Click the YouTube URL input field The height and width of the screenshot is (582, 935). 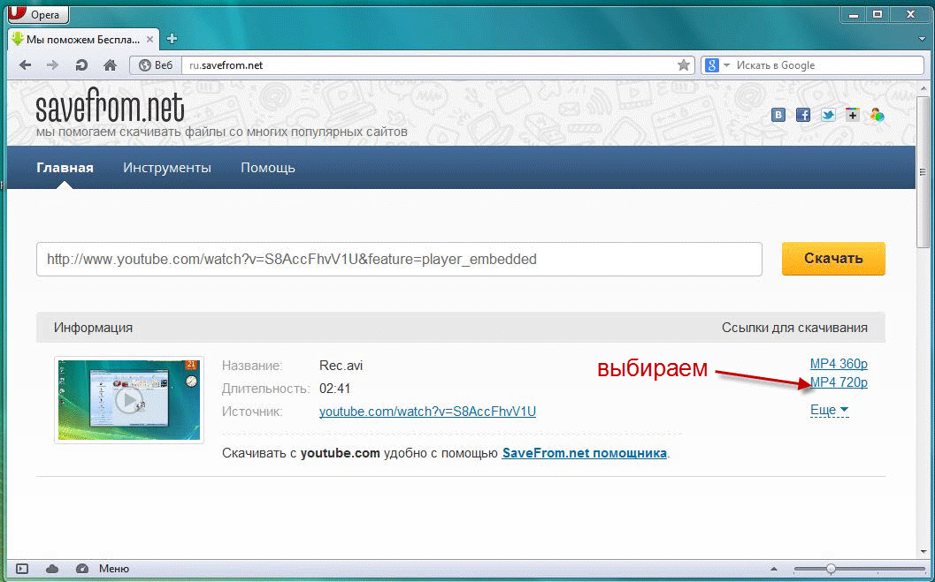pos(399,259)
